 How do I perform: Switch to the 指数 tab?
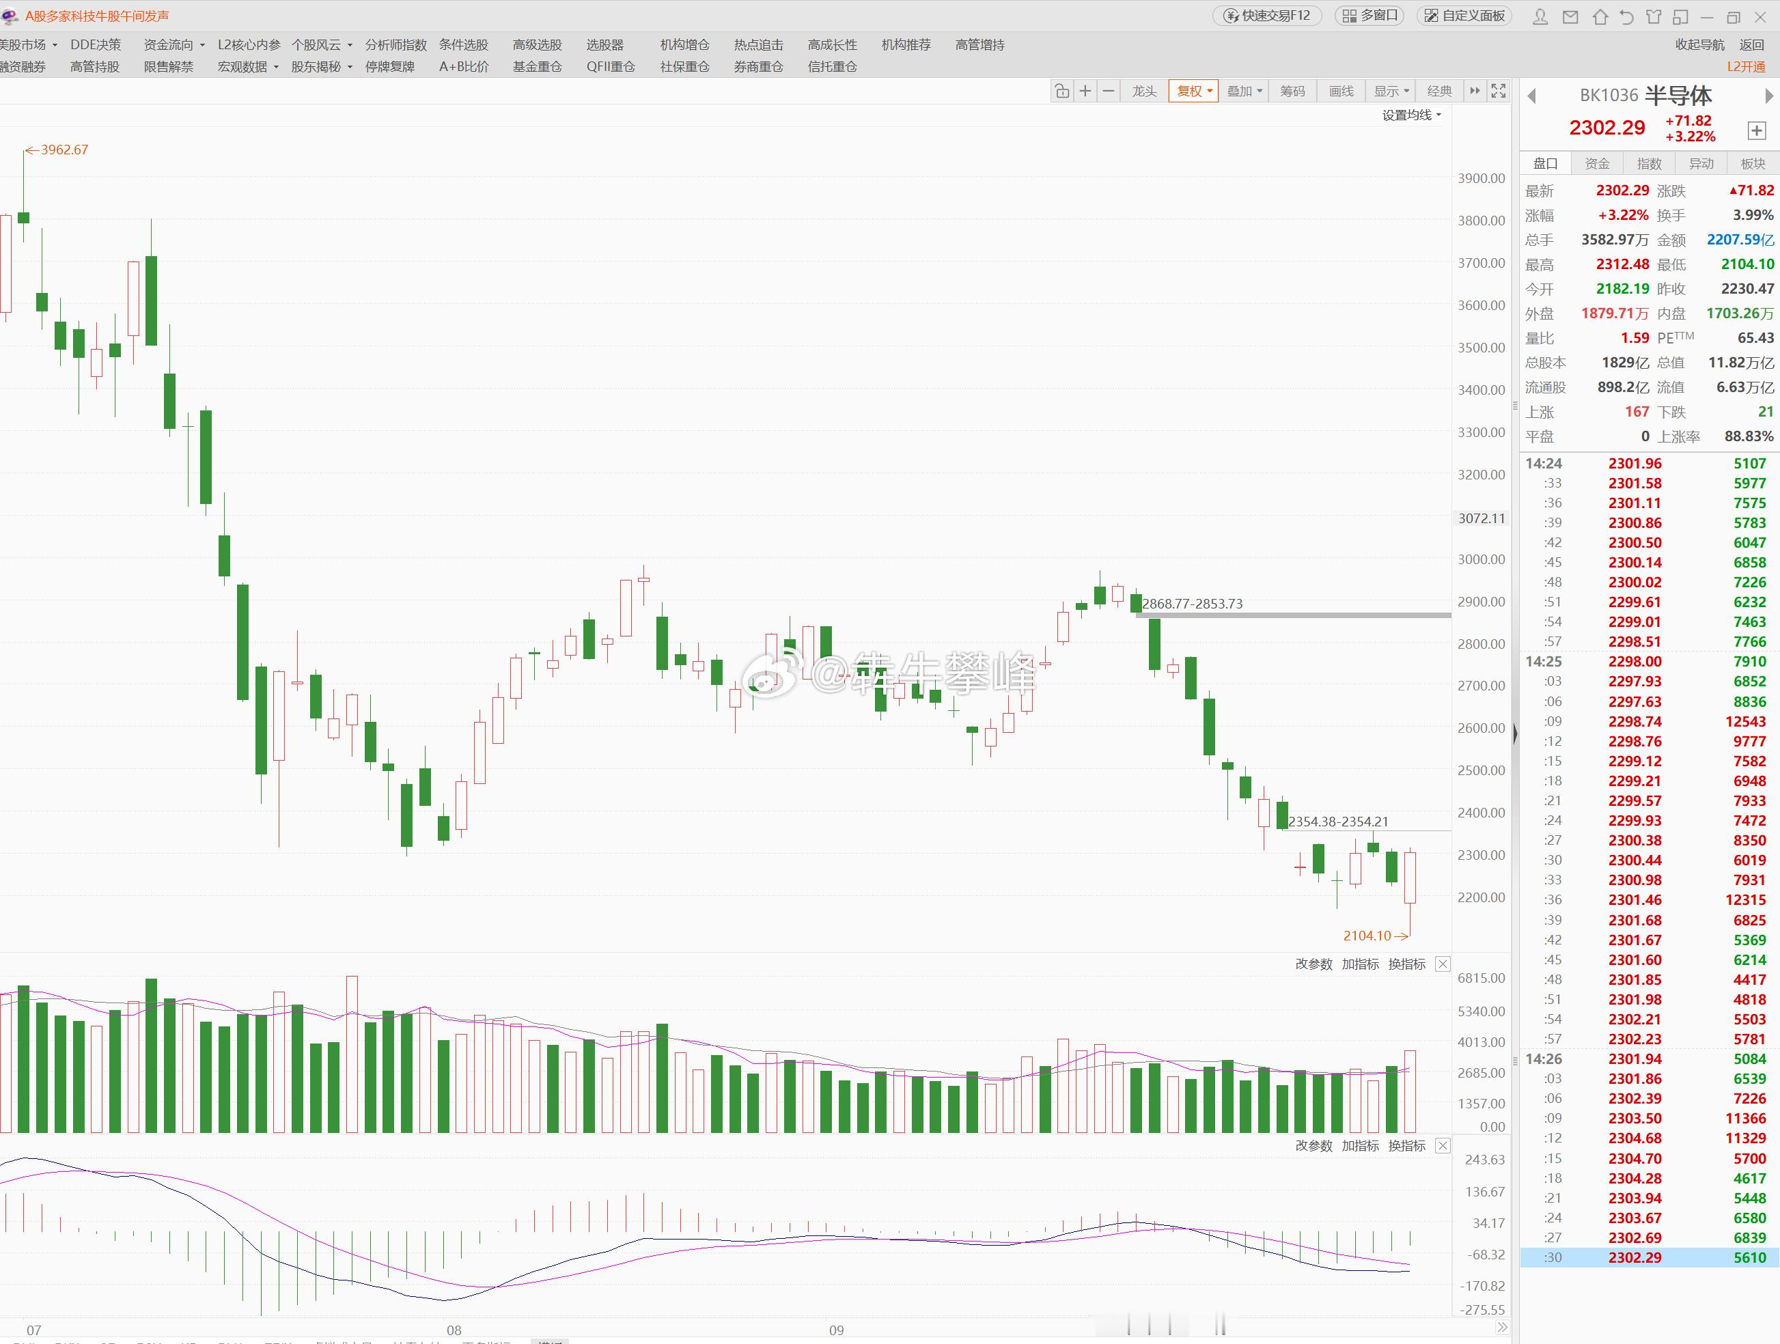(1649, 163)
